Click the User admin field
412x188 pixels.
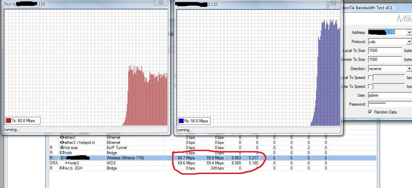point(390,95)
